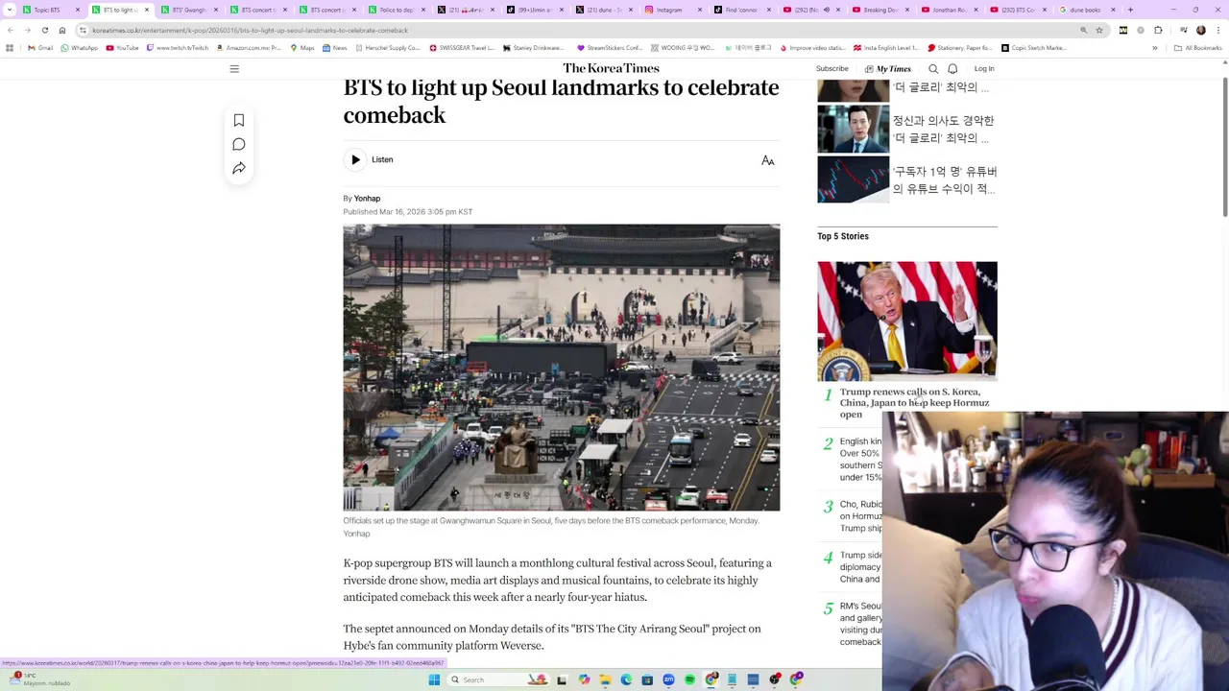The height and width of the screenshot is (691, 1229).
Task: Open All Bookmarks folder
Action: pos(1197,48)
